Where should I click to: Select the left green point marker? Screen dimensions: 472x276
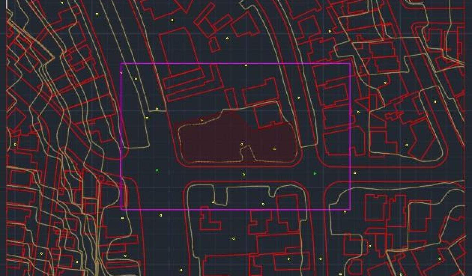[x=157, y=170]
